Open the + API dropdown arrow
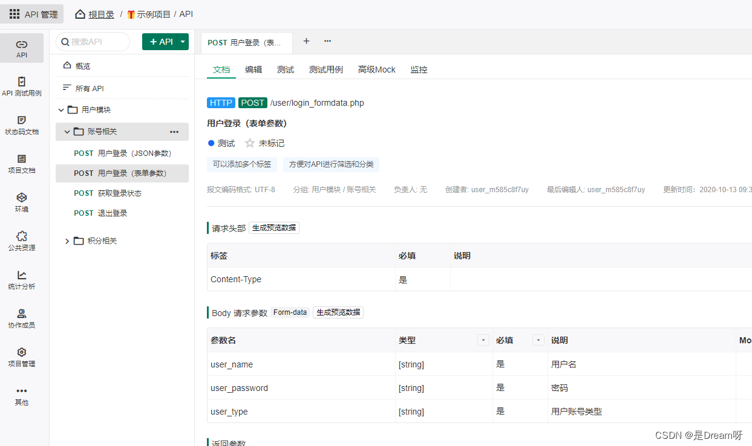Image resolution: width=752 pixels, height=446 pixels. pyautogui.click(x=183, y=42)
